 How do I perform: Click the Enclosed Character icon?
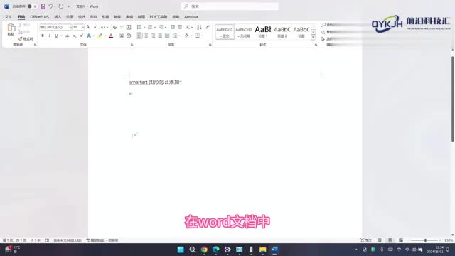[129, 36]
